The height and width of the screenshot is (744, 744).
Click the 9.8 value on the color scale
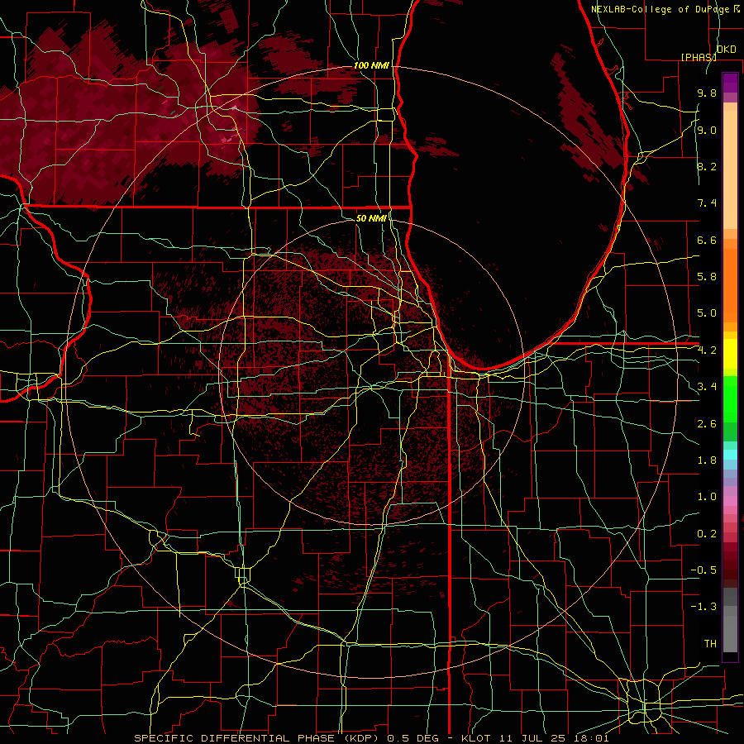[x=707, y=93]
